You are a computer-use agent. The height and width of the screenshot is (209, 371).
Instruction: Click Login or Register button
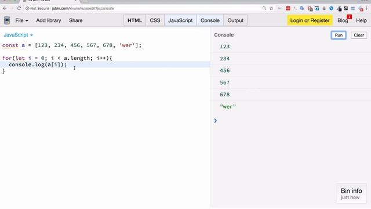tap(310, 20)
